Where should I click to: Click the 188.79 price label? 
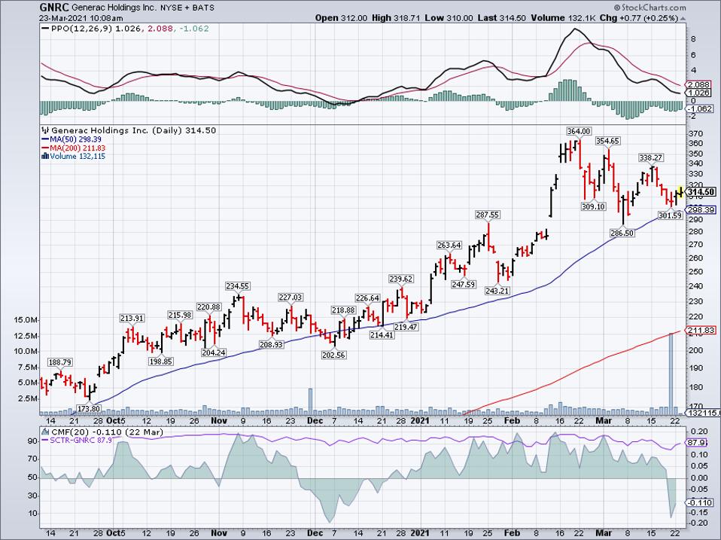pyautogui.click(x=59, y=362)
